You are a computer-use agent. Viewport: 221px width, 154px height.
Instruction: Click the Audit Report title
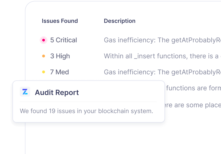tap(57, 92)
